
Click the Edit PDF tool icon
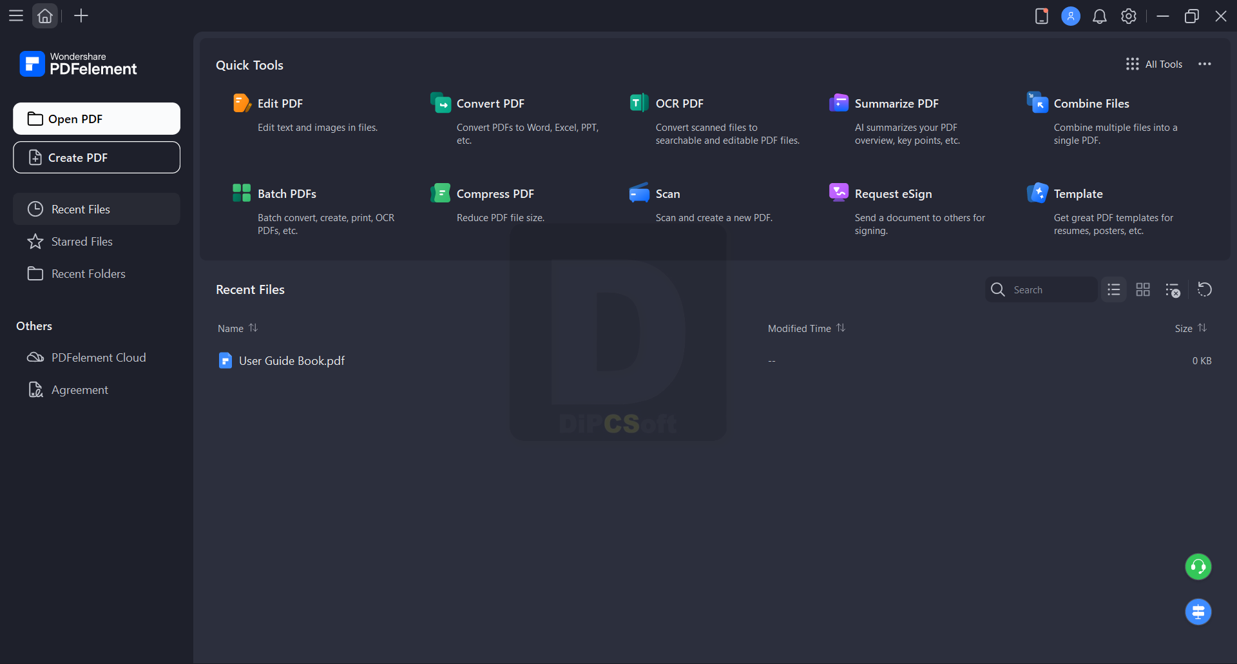tap(242, 103)
